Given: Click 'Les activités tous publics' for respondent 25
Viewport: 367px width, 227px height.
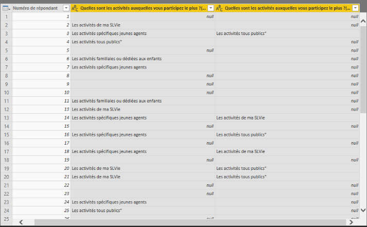Looking at the screenshot, I should (x=97, y=211).
